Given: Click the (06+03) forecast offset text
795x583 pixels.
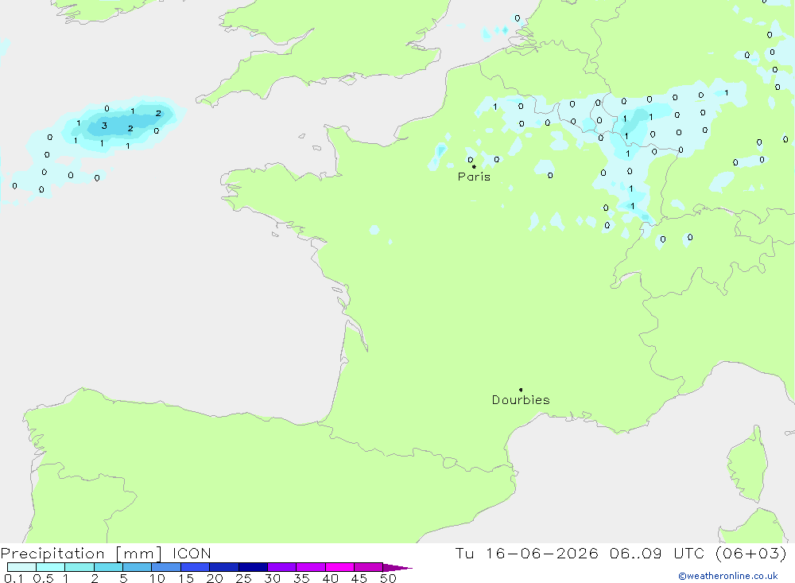Looking at the screenshot, I should (x=751, y=553).
